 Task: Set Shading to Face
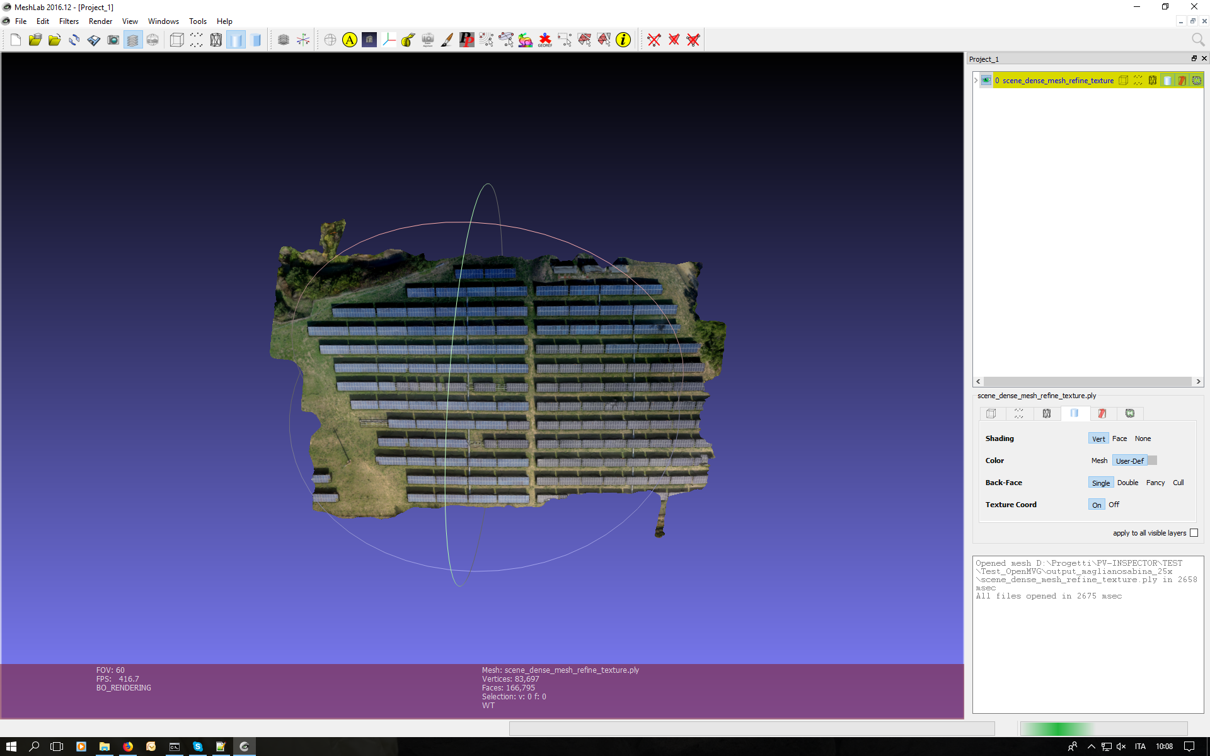1120,438
